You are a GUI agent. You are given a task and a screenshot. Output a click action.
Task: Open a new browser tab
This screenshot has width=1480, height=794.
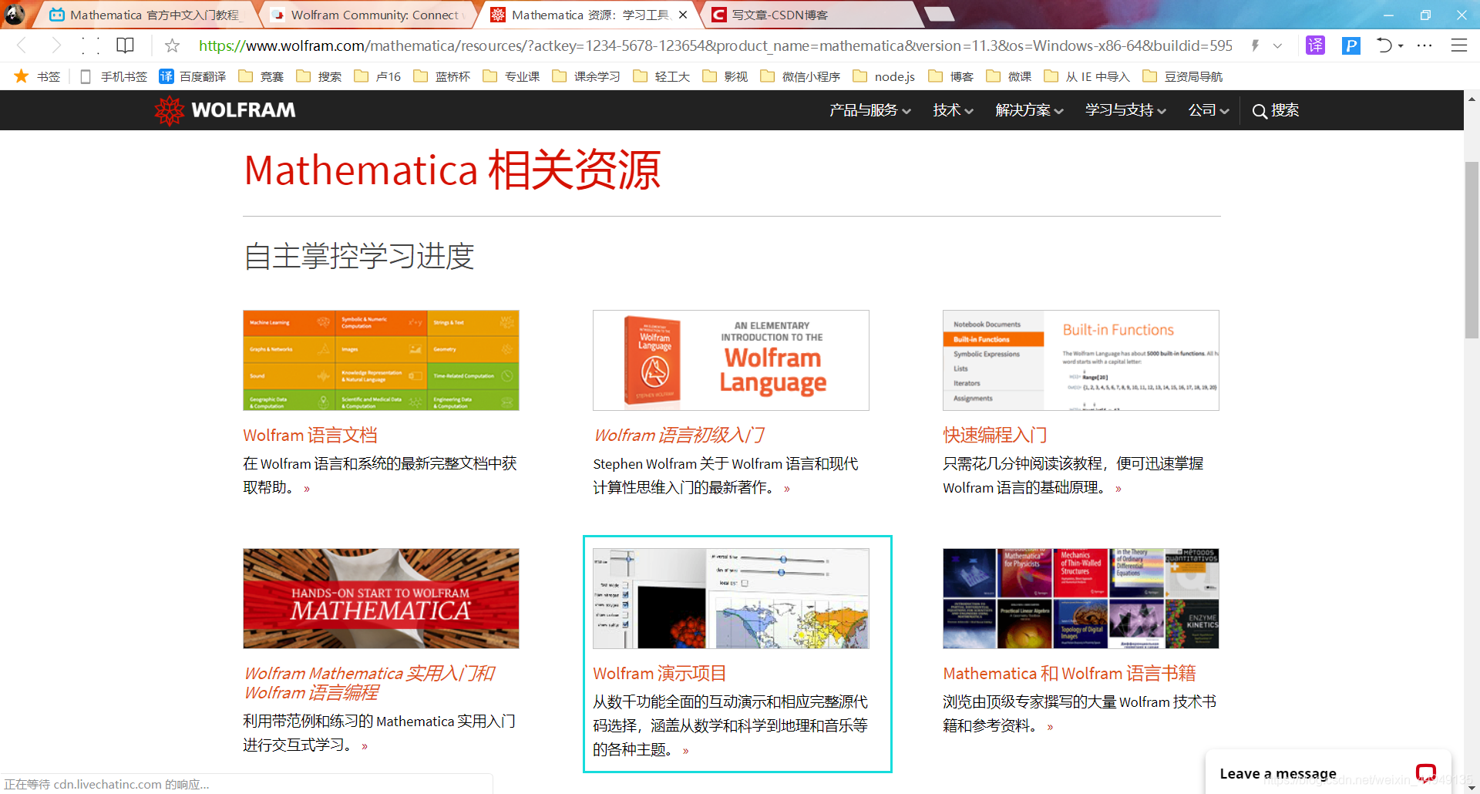pyautogui.click(x=939, y=14)
